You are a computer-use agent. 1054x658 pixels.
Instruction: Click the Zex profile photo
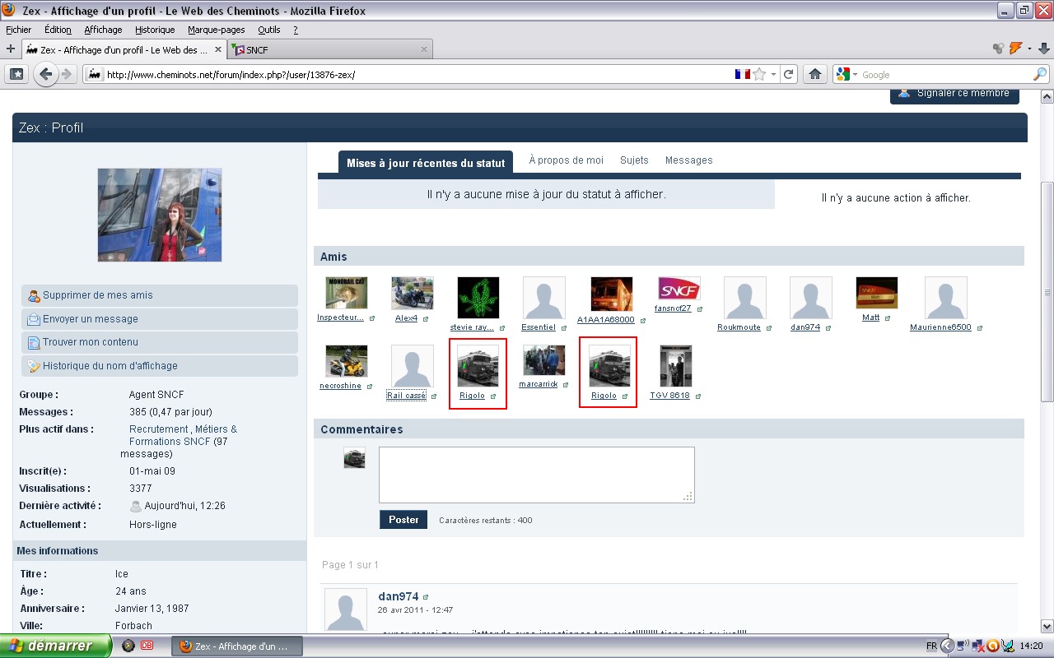click(160, 215)
